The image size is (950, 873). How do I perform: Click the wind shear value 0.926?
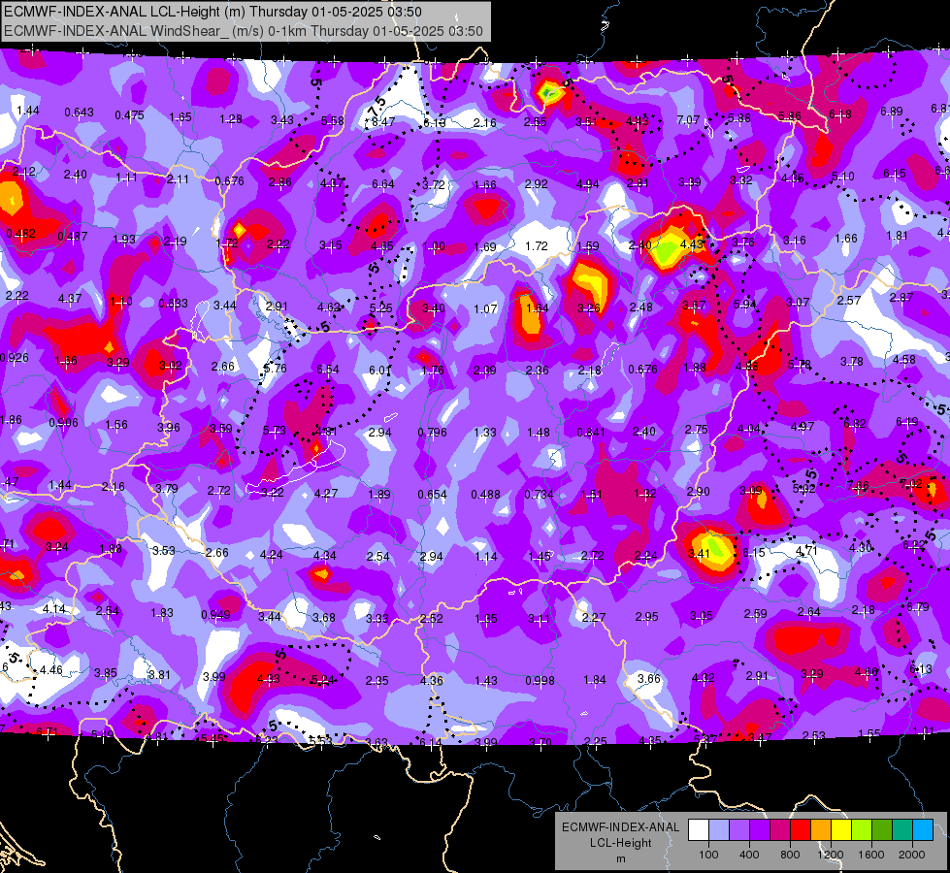(x=14, y=357)
